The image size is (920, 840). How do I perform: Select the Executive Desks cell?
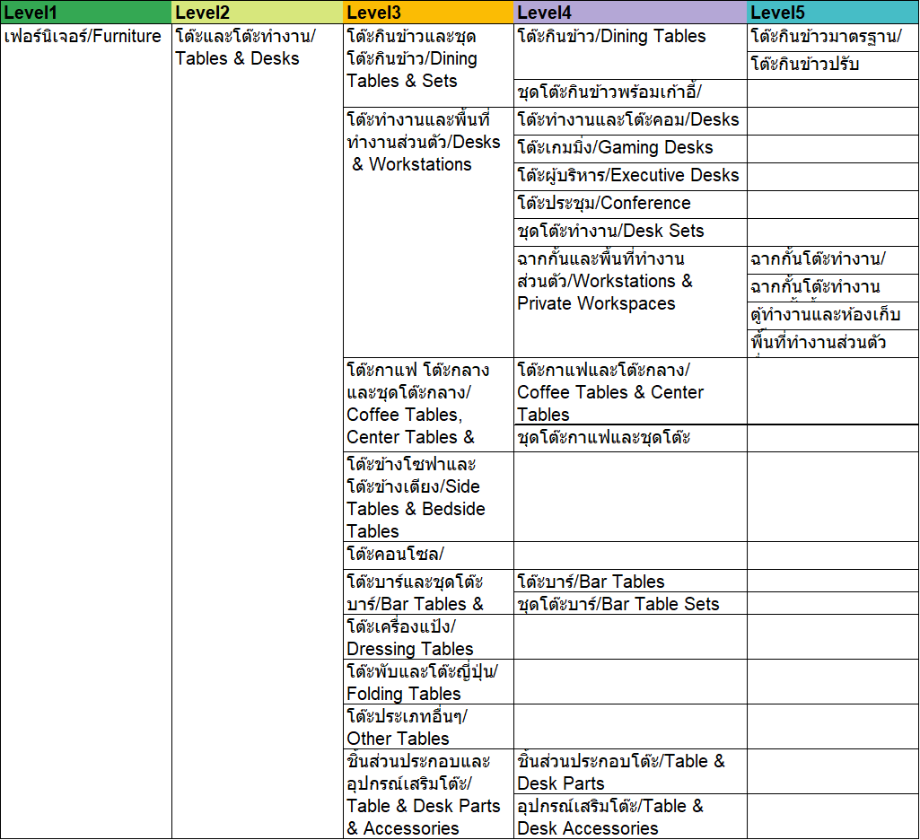tap(630, 176)
